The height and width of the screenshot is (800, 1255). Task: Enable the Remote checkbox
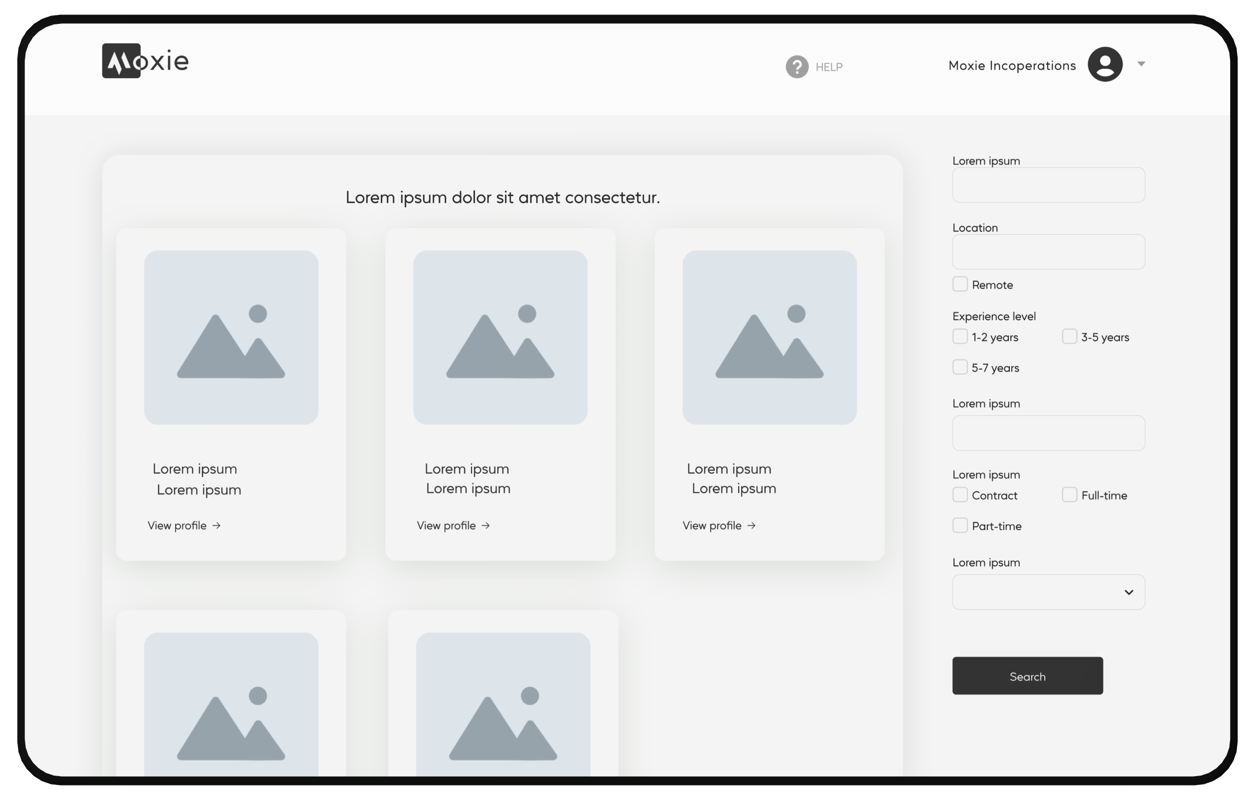point(959,284)
